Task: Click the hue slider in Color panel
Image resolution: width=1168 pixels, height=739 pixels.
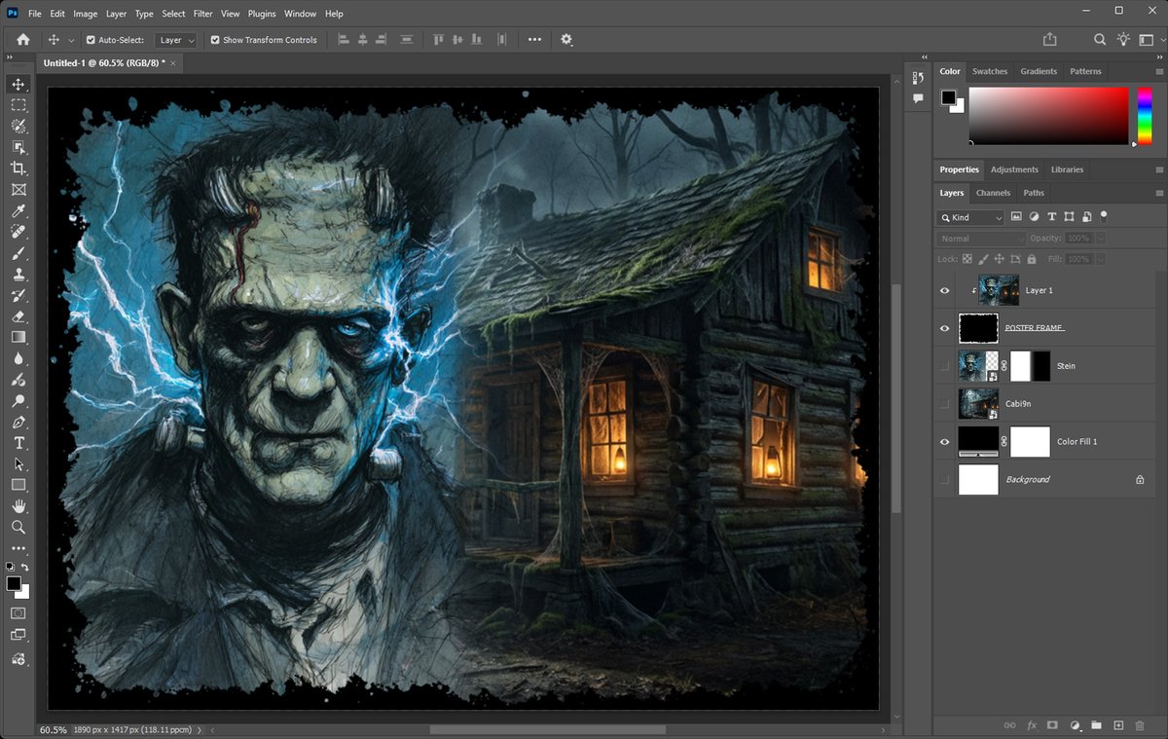Action: point(1145,116)
